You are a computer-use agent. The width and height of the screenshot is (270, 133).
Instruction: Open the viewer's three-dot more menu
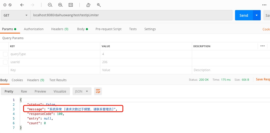pos(264,5)
